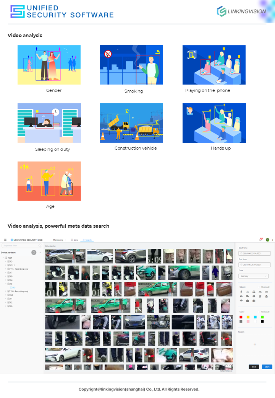Tick Check all for Color
Image resolution: width=275 pixels, height=398 pixels.
coord(259,312)
